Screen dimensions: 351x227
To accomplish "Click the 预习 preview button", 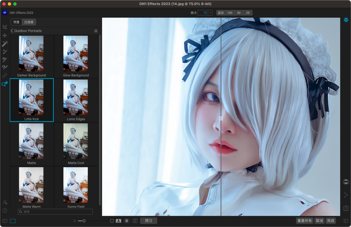I will 148,221.
